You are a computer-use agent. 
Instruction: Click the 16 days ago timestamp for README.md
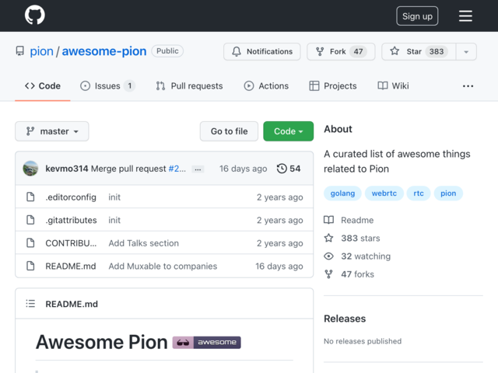(279, 266)
